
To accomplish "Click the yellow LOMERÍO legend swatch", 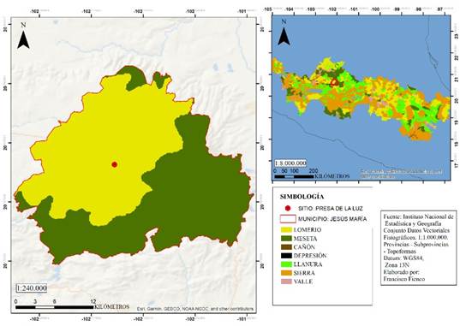I will click(x=286, y=230).
